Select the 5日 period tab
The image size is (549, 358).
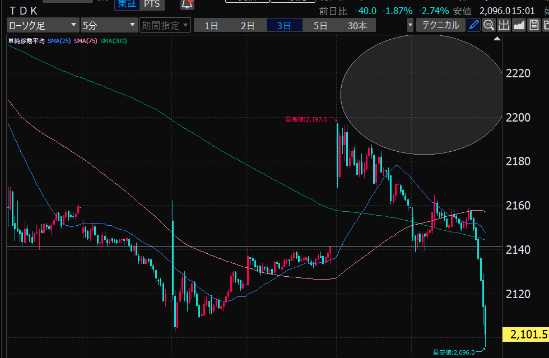tap(320, 25)
